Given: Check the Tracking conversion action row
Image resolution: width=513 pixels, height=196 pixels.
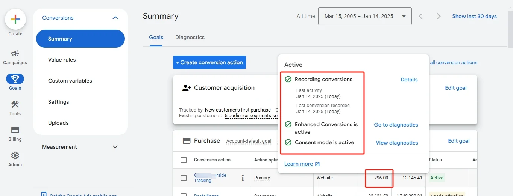Looking at the screenshot, I should pyautogui.click(x=184, y=178).
